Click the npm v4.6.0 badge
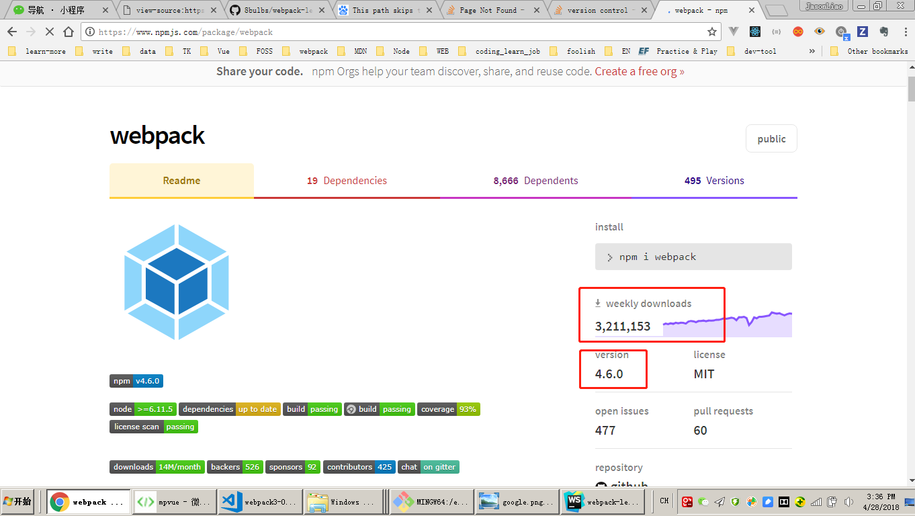Image resolution: width=915 pixels, height=516 pixels. pos(136,381)
